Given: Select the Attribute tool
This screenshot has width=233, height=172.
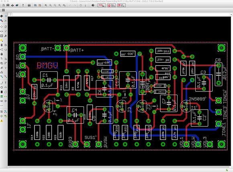Looking at the screenshot, I should (x=6, y=101).
